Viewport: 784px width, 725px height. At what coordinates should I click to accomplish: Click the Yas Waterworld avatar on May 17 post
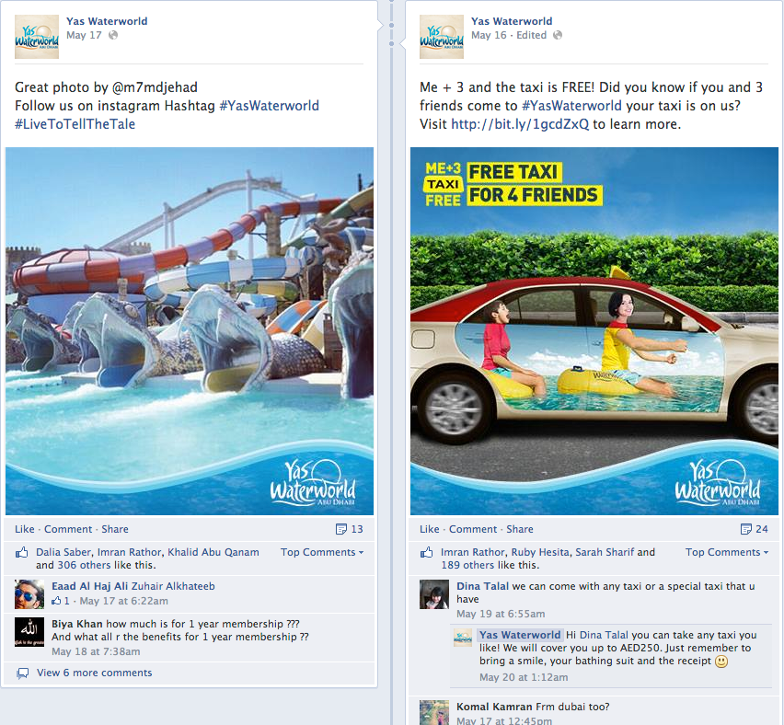click(37, 37)
